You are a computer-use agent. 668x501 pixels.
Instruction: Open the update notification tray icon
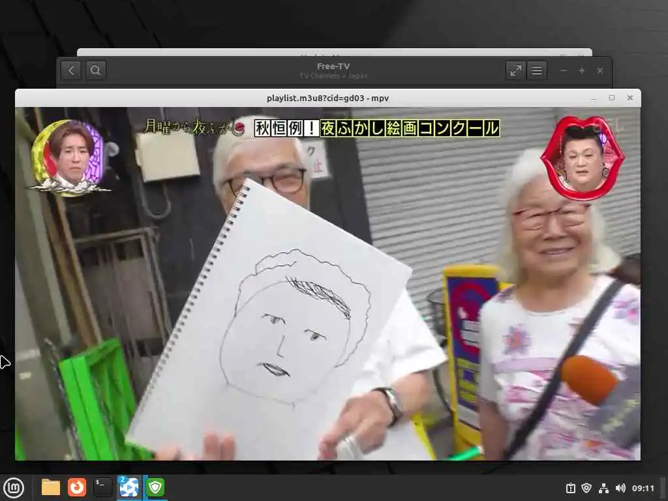click(570, 488)
